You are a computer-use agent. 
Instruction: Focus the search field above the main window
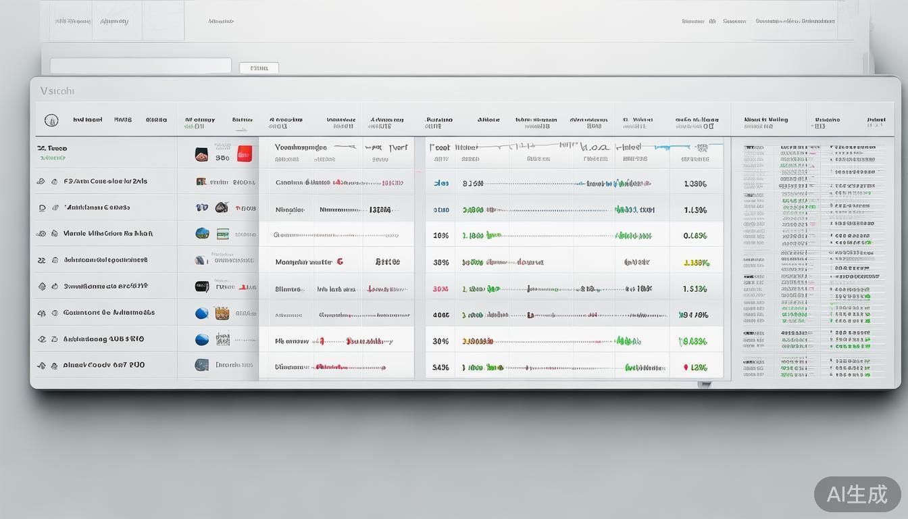click(x=141, y=66)
